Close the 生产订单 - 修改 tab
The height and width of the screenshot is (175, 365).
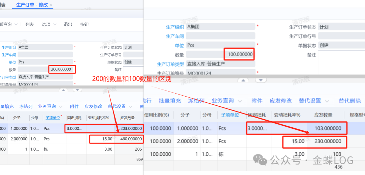click(51, 5)
